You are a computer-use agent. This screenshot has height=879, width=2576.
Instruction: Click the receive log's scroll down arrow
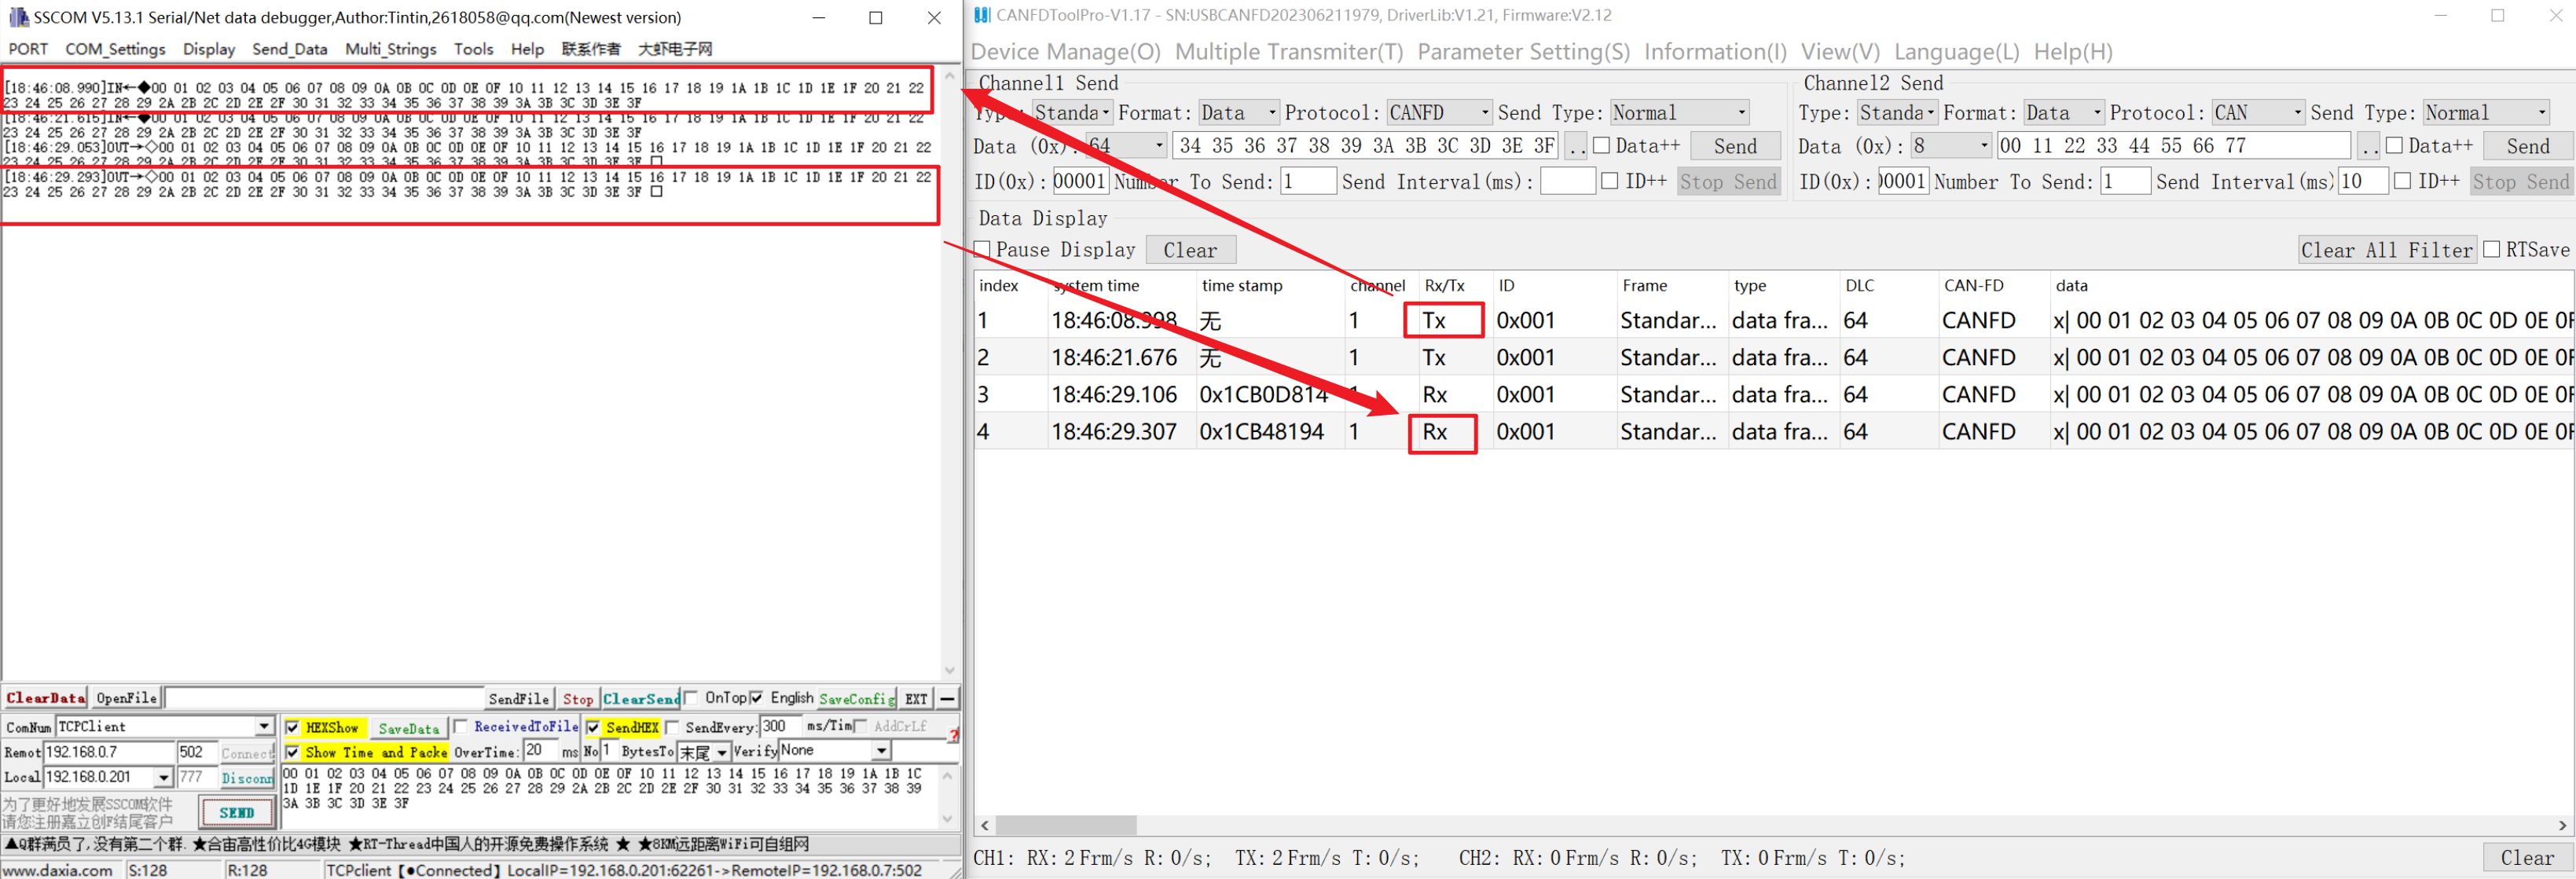[949, 671]
